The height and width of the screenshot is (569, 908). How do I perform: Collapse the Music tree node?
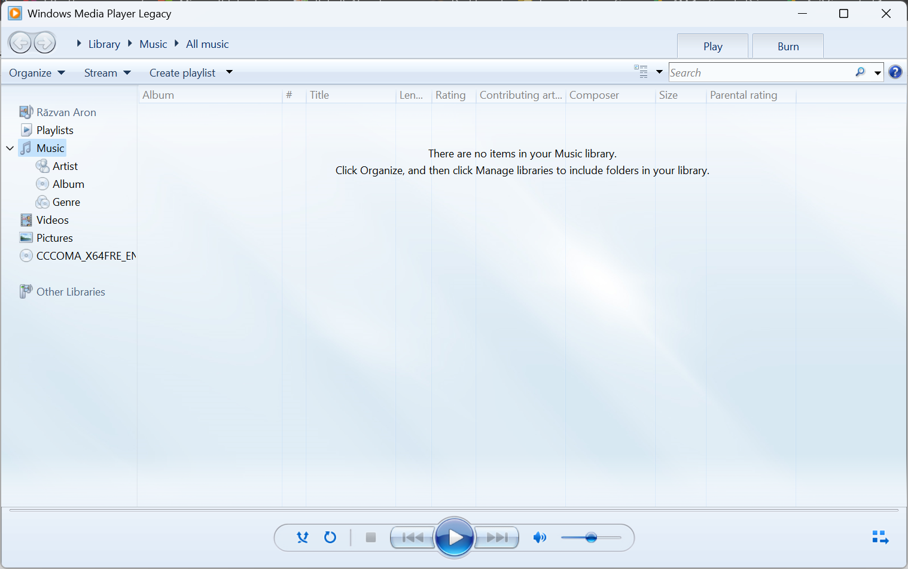tap(10, 148)
